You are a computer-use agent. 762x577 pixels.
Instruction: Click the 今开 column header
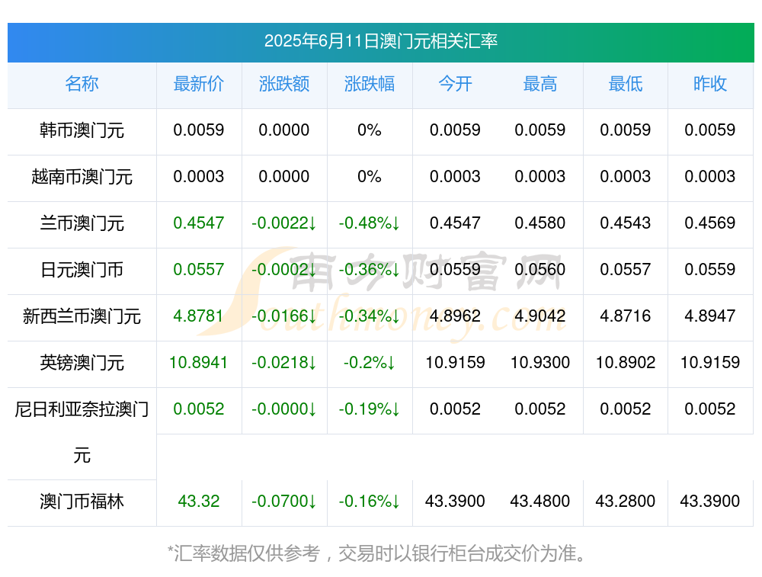point(455,84)
